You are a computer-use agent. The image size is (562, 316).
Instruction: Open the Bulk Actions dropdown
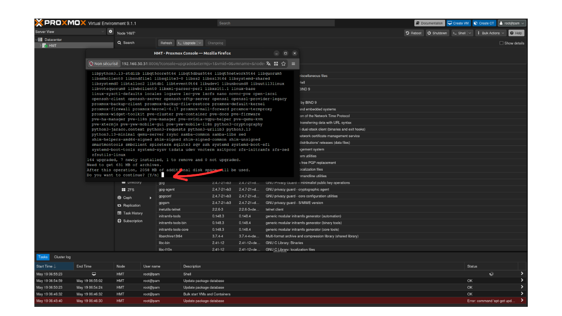tap(490, 33)
